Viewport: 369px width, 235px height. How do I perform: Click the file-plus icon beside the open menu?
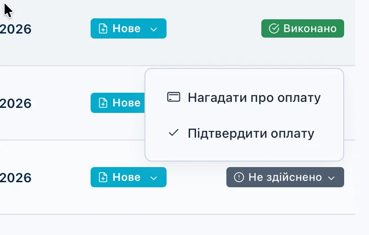(104, 103)
